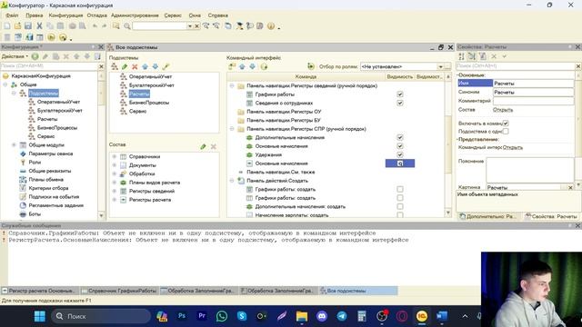Check visibility for Дополнительные начисления: создать
582x327 pixels.
point(400,206)
